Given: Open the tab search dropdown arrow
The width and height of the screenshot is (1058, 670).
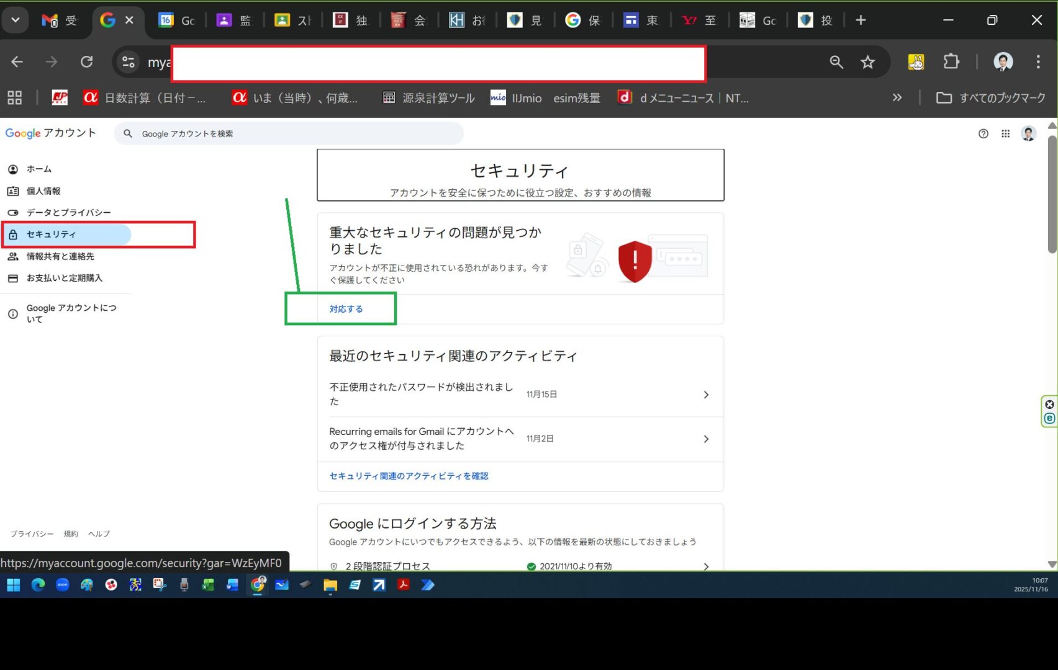Looking at the screenshot, I should pyautogui.click(x=16, y=20).
